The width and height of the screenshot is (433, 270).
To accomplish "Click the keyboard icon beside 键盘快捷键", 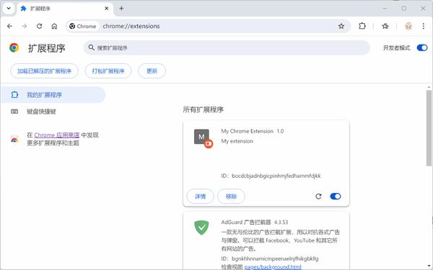I will [x=14, y=112].
